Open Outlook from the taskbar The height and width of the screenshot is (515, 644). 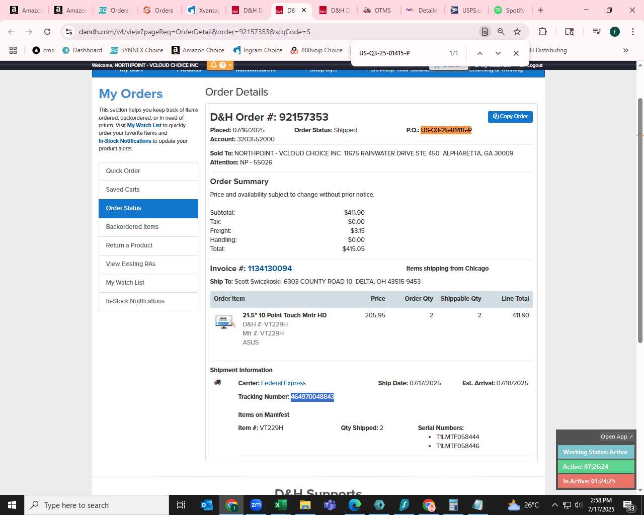point(207,505)
